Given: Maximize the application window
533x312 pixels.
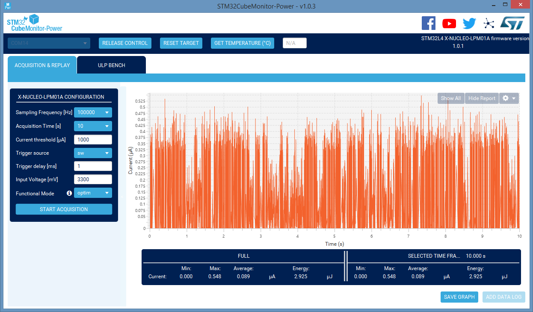Looking at the screenshot, I should 506,5.
